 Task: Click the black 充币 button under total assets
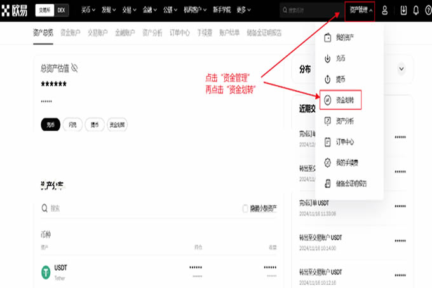tap(50, 125)
